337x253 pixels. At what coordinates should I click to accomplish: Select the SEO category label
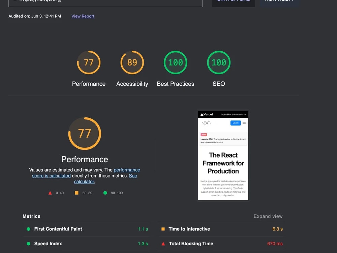(219, 84)
